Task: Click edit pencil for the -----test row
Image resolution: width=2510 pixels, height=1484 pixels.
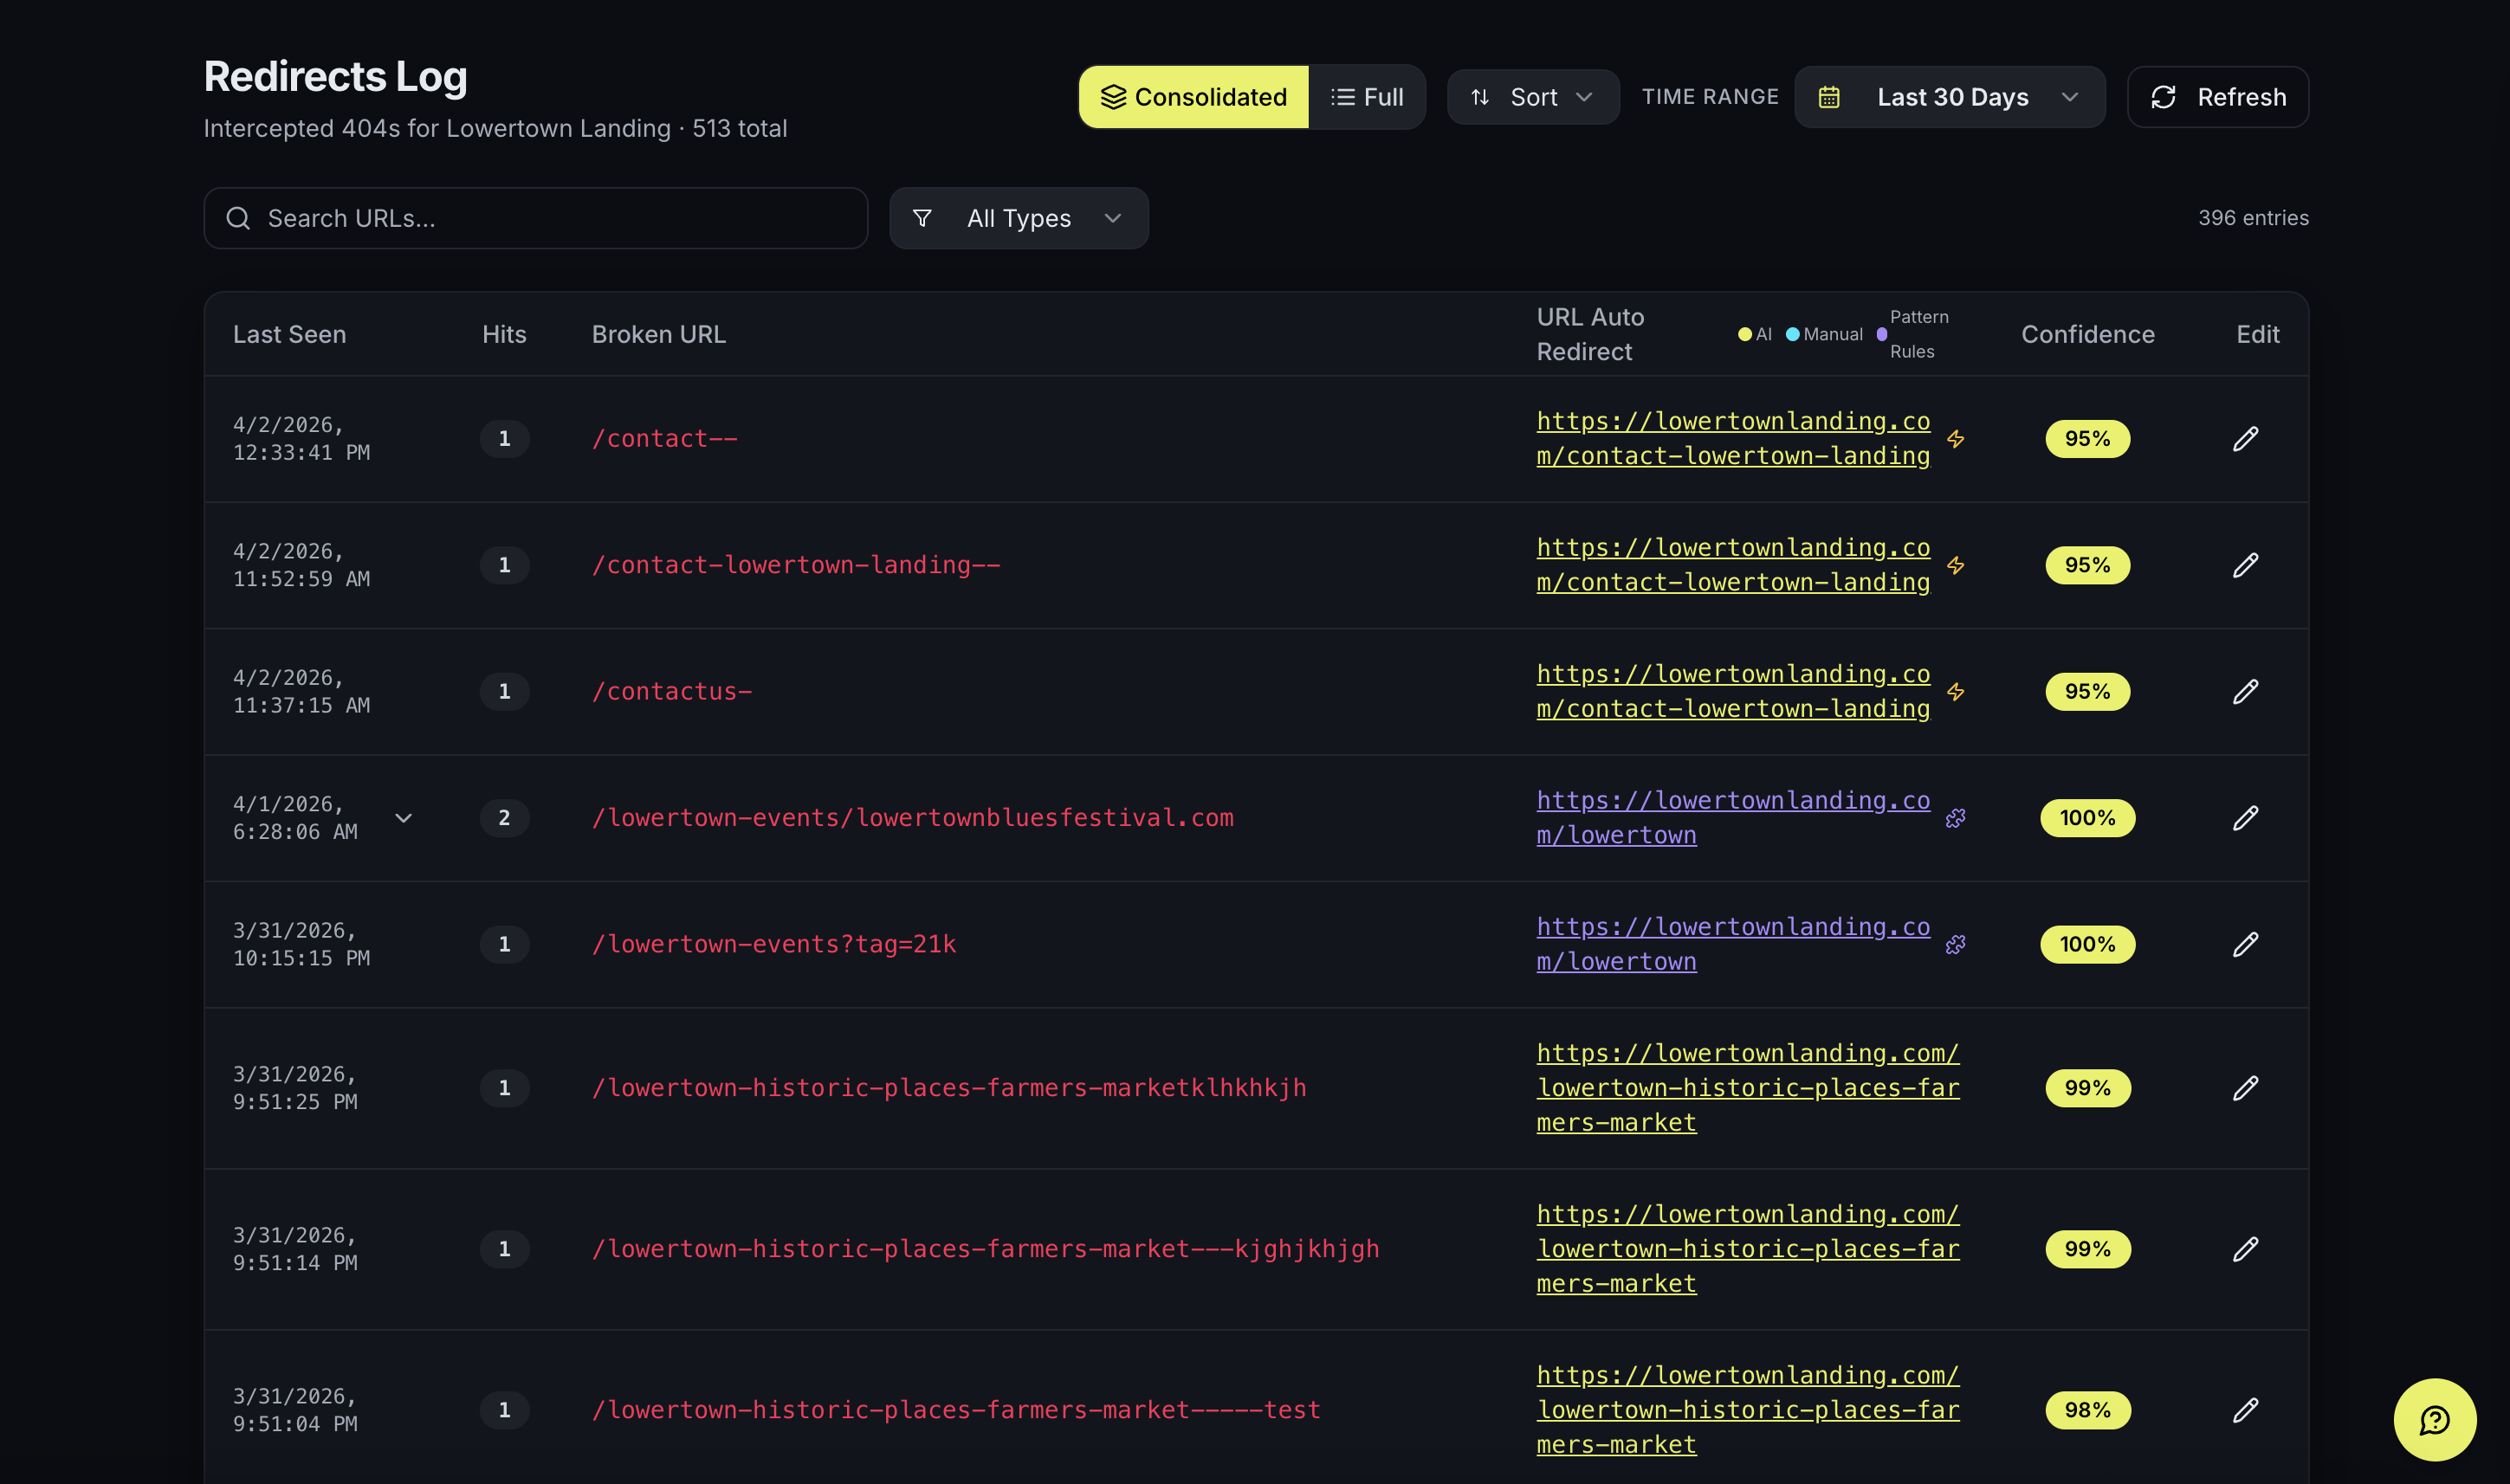Action: (2245, 1410)
